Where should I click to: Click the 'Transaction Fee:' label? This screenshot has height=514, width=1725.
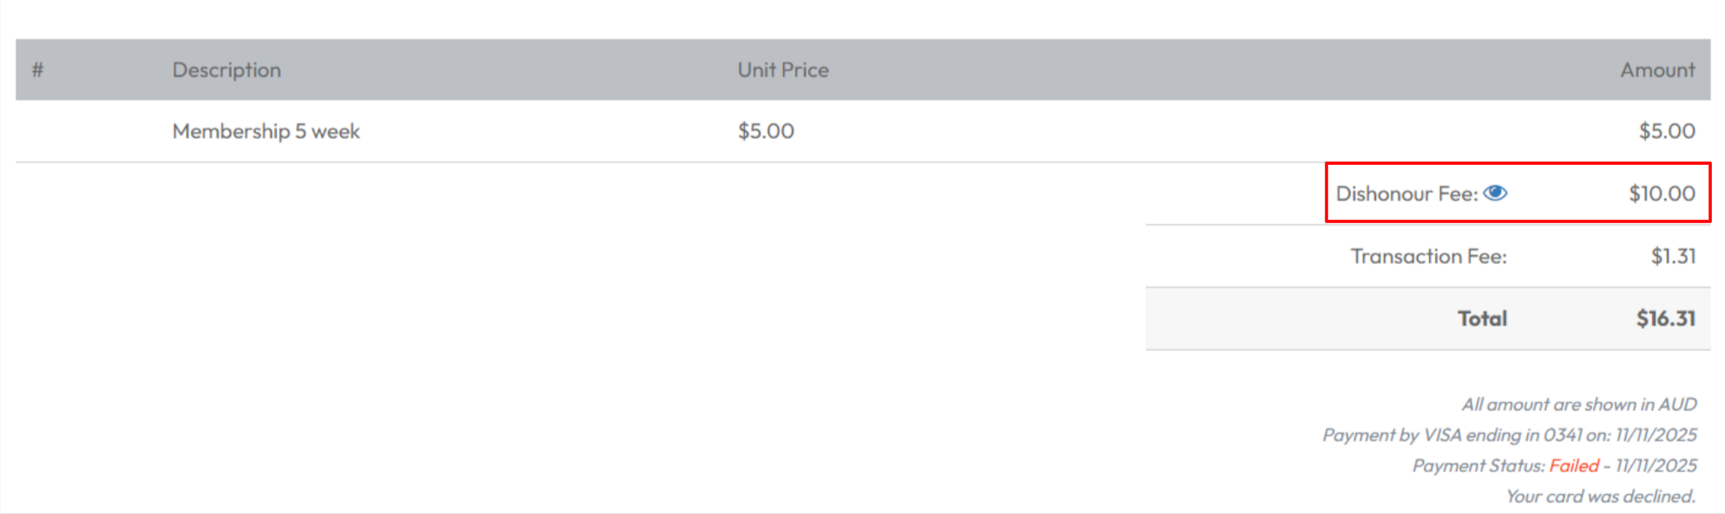pos(1428,256)
